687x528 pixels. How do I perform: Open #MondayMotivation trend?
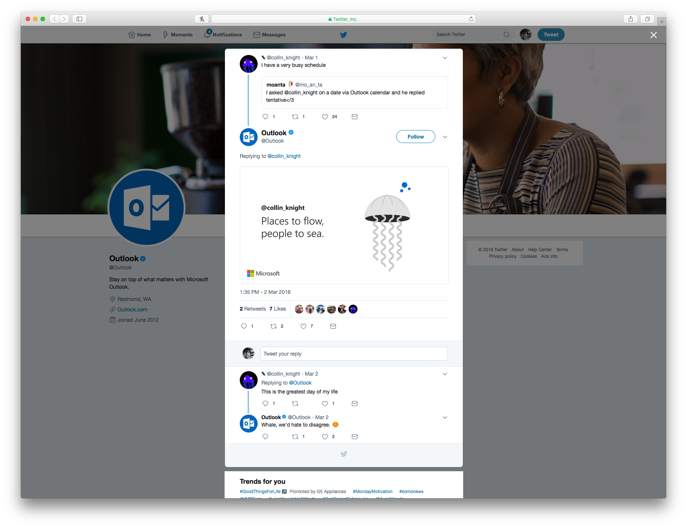coord(372,492)
